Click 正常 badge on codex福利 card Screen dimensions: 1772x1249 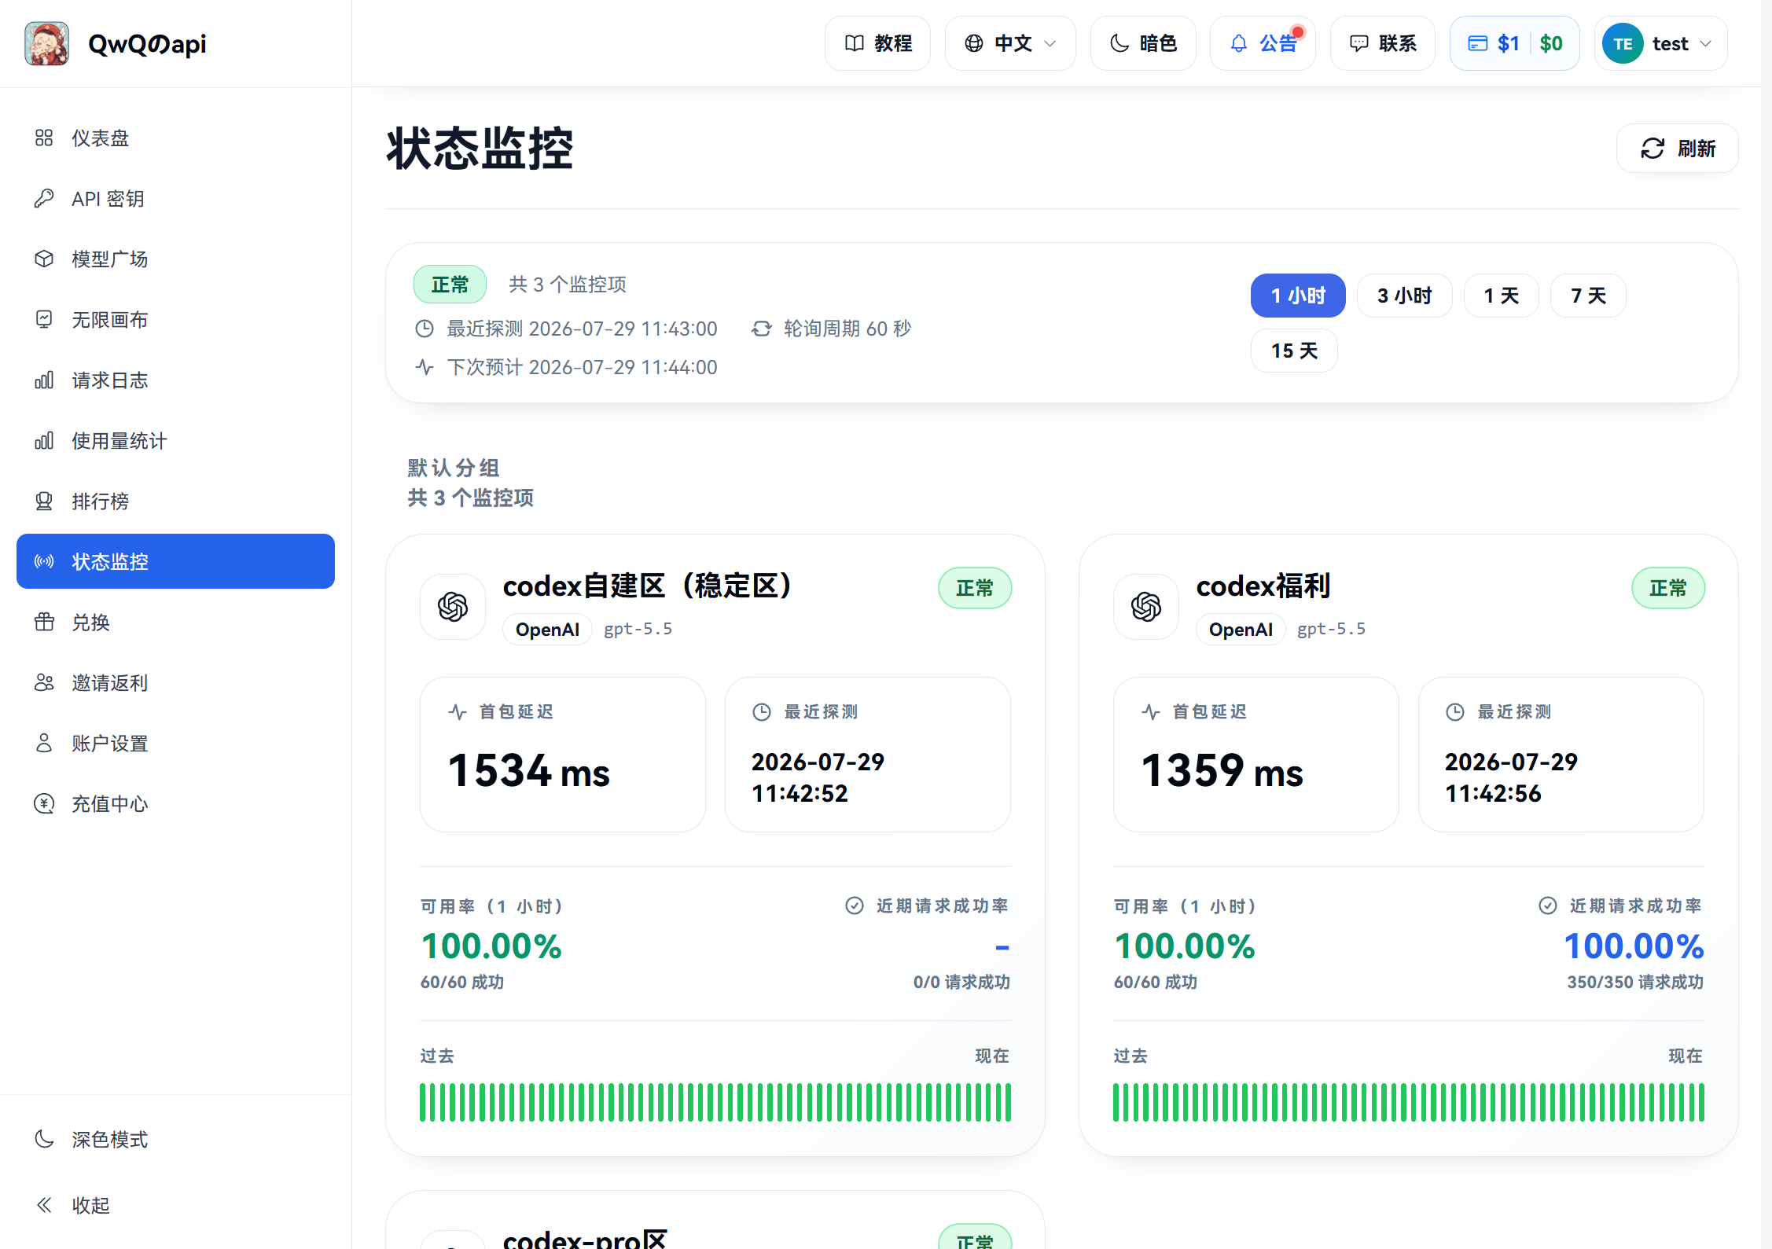point(1668,588)
